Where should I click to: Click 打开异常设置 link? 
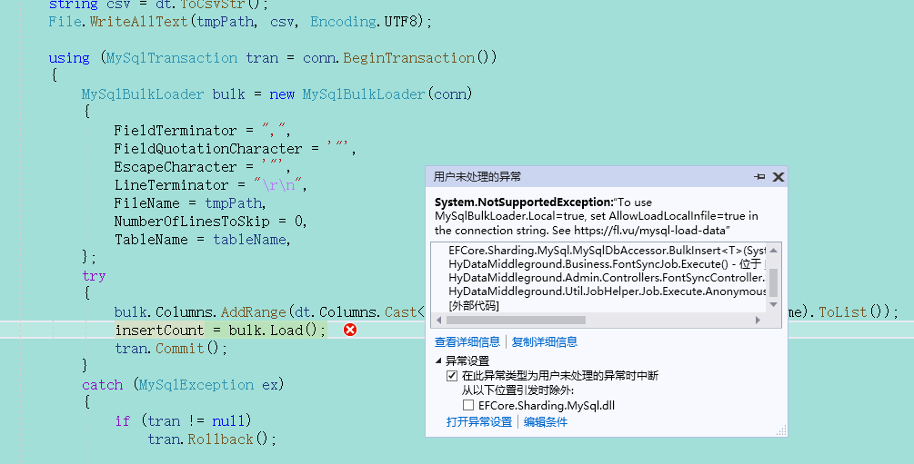tap(478, 421)
